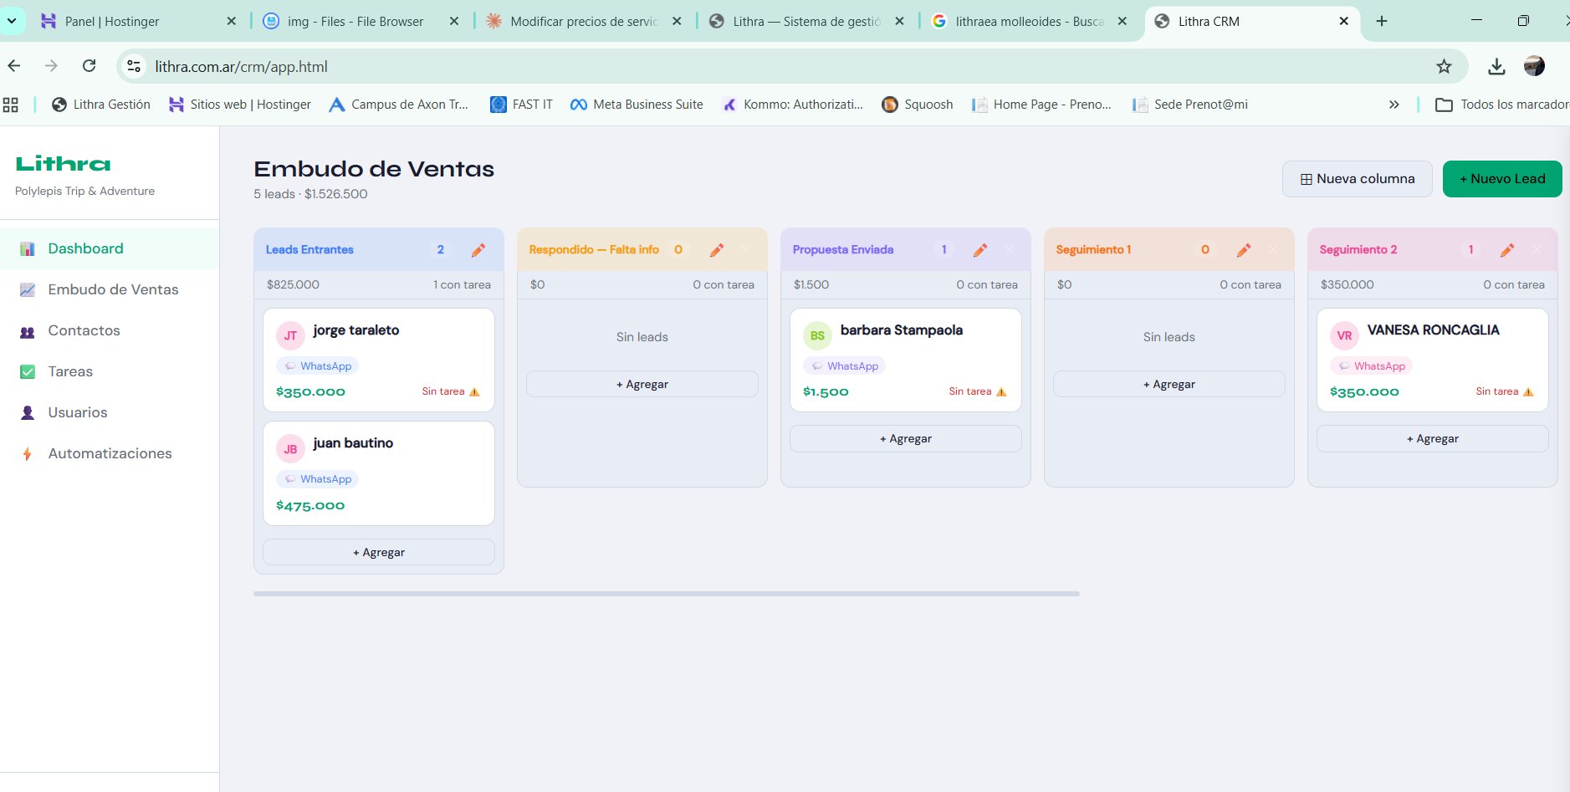1570x792 pixels.
Task: Go to Contactos in the sidebar
Action: click(x=110, y=330)
